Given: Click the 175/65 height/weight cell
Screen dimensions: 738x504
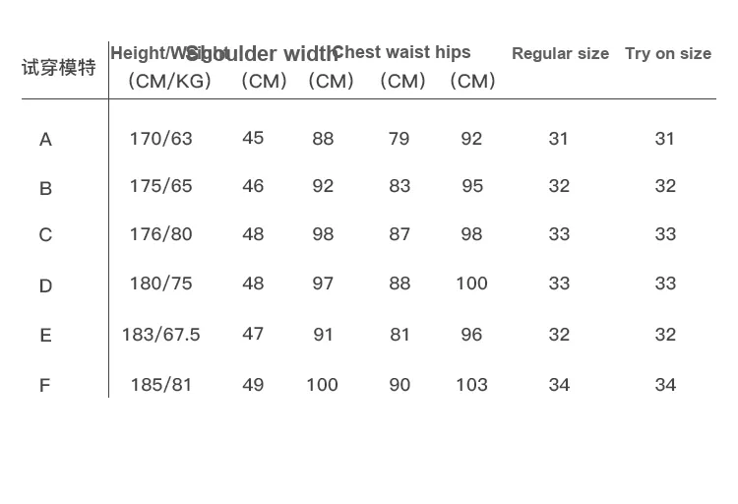Looking at the screenshot, I should click(161, 186).
